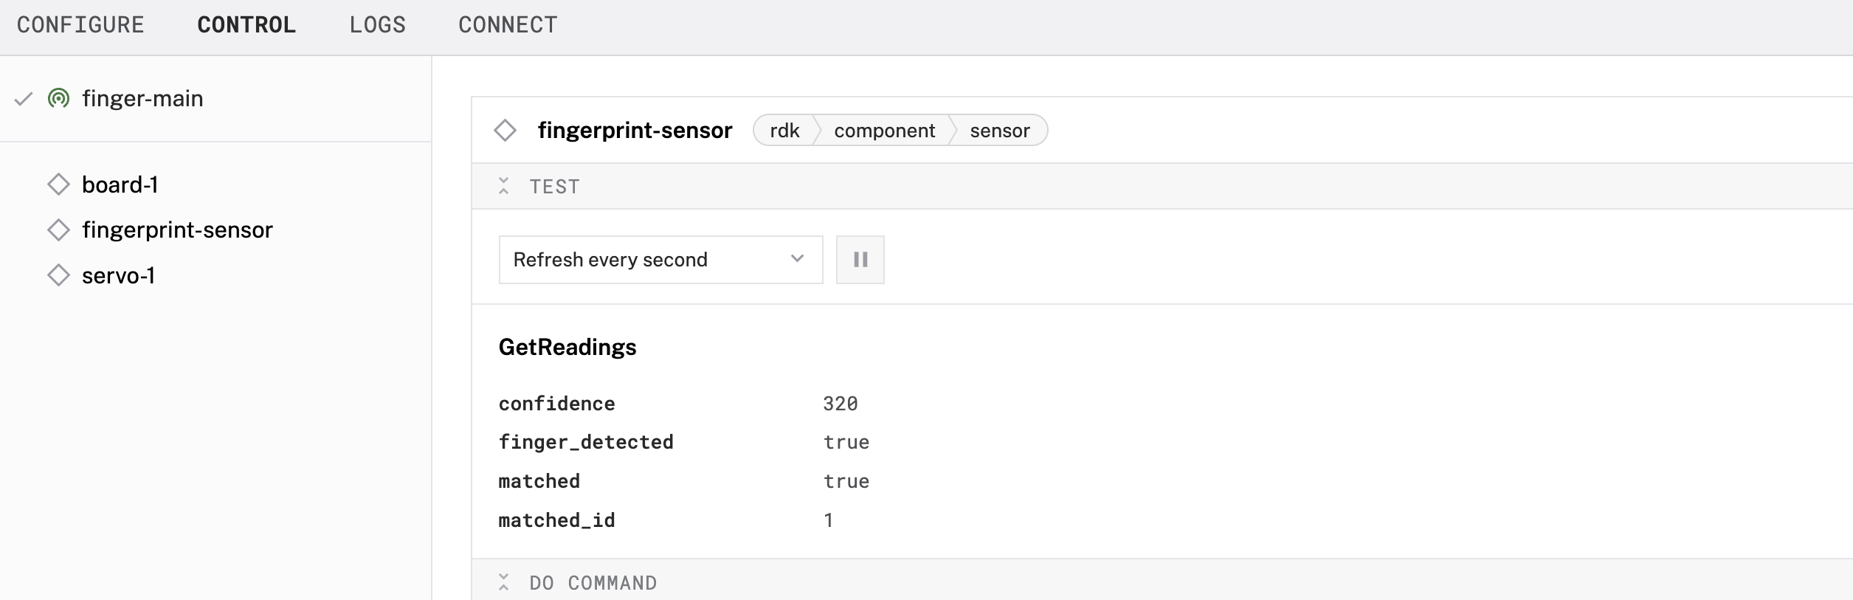Click the diamond icon beside board-1

pos(58,185)
